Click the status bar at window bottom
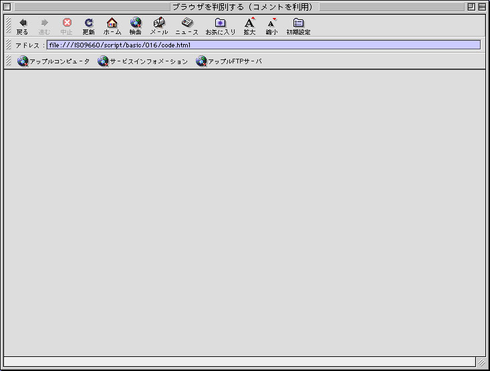Viewport: 490px width, 371px height. coord(240,362)
